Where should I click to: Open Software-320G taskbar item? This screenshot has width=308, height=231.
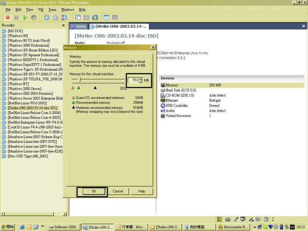(64, 227)
